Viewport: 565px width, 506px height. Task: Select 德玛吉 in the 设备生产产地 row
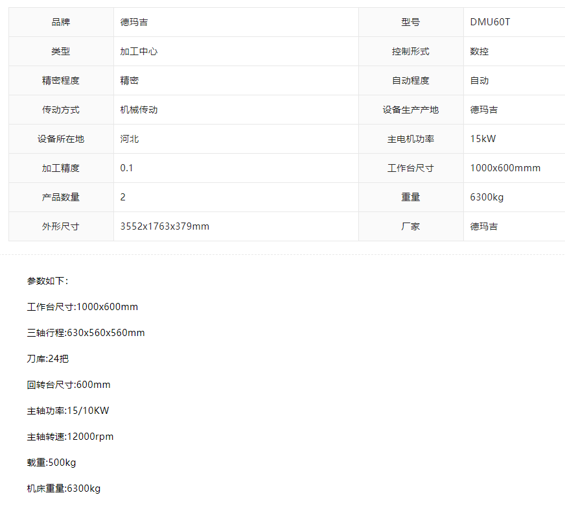click(x=483, y=110)
